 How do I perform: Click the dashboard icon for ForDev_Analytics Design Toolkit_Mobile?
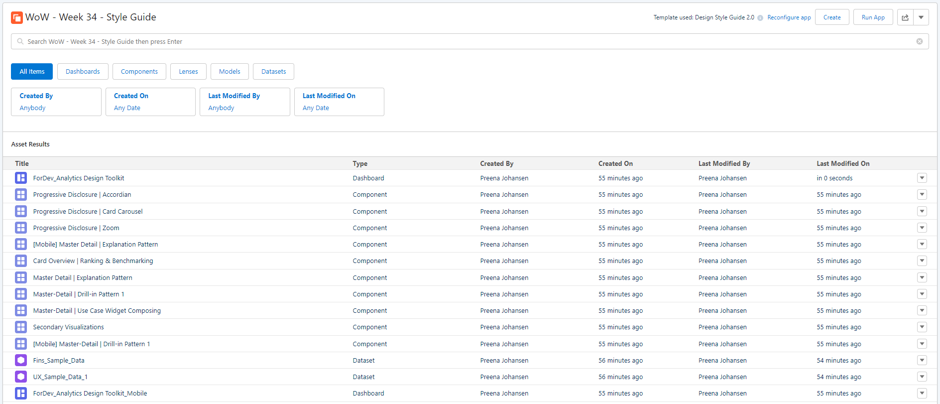(x=21, y=393)
